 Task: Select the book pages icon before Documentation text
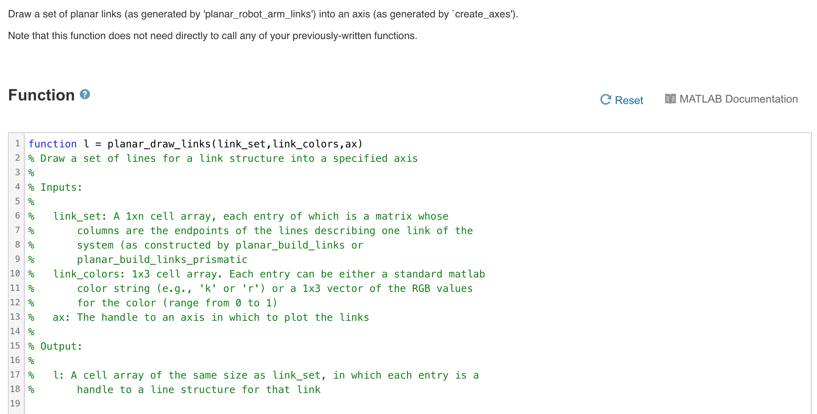(671, 98)
